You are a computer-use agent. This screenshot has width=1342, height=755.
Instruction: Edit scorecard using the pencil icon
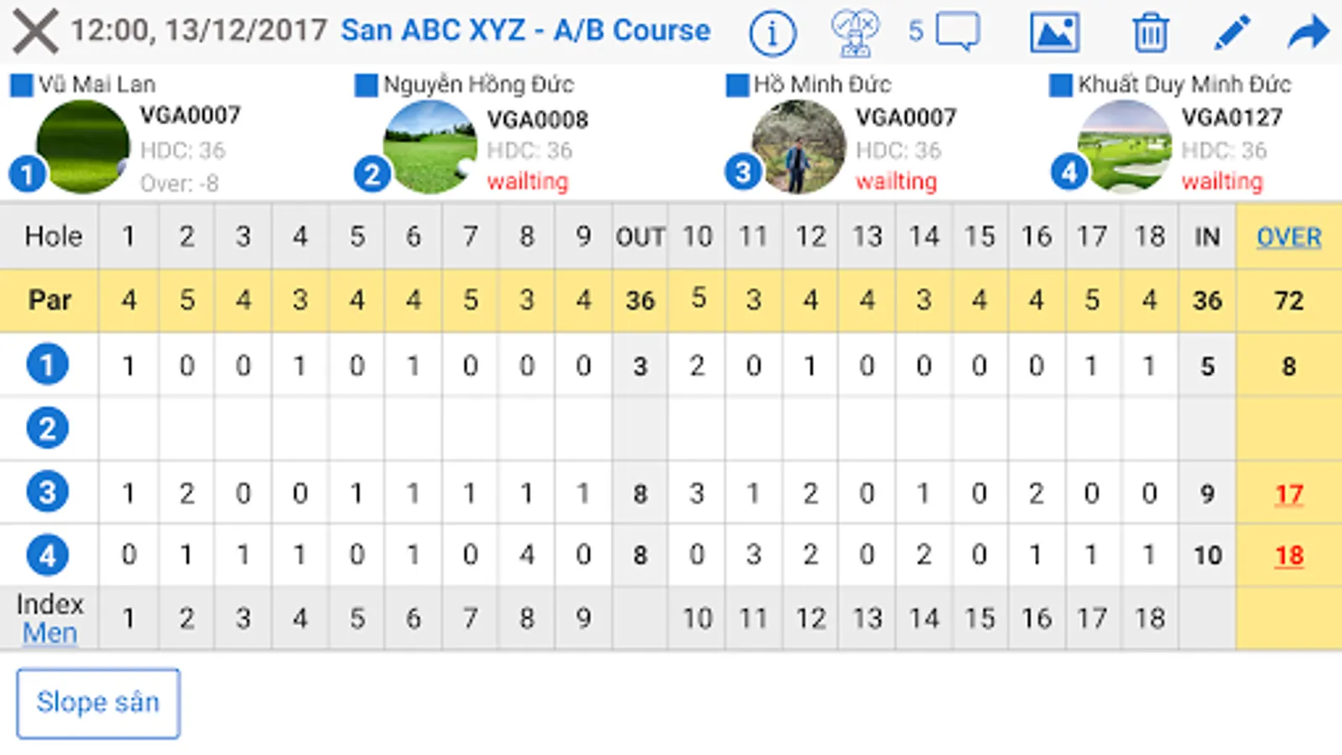click(x=1231, y=33)
